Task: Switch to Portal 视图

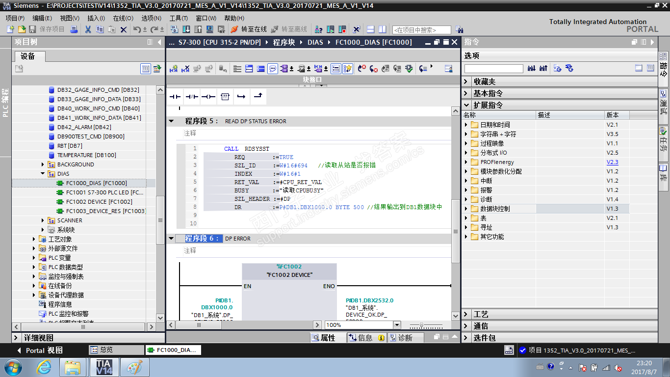Action: (x=40, y=350)
